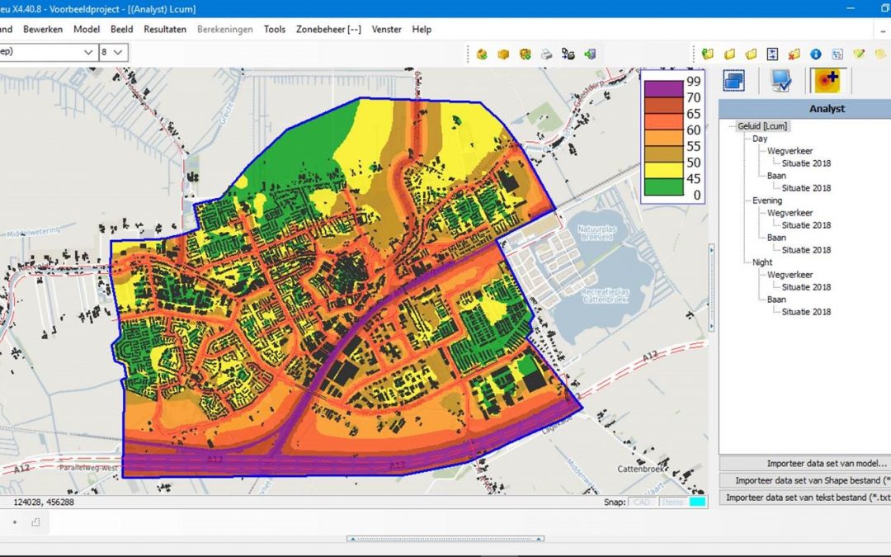Click the small dot icon in bottom-left bar
The width and height of the screenshot is (891, 557).
(x=15, y=522)
